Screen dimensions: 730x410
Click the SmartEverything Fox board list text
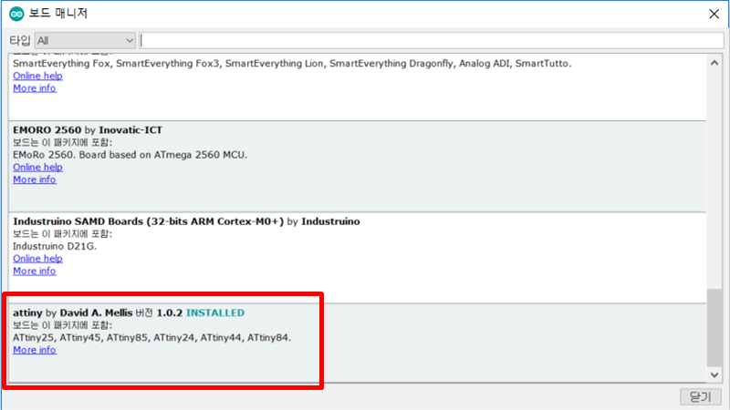(x=292, y=64)
